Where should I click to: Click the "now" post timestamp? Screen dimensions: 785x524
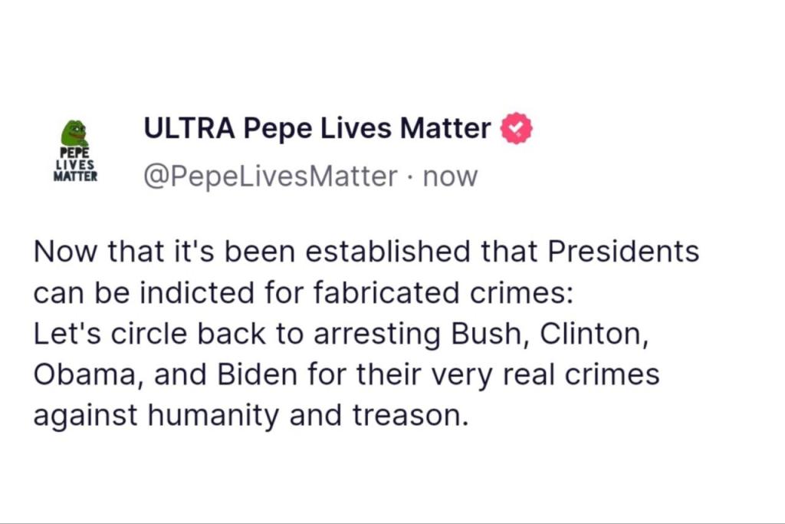tap(450, 176)
